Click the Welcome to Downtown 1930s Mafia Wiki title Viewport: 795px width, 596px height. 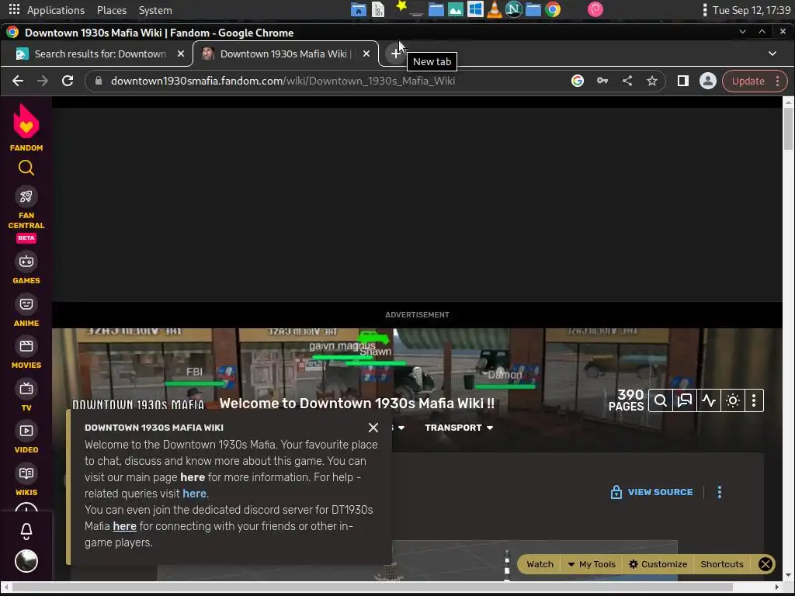356,404
